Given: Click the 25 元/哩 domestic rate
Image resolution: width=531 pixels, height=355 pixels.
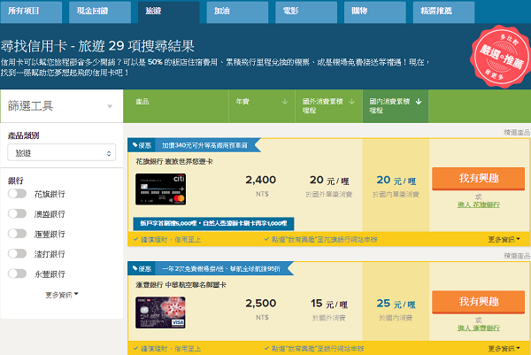Looking at the screenshot, I should click(396, 304).
